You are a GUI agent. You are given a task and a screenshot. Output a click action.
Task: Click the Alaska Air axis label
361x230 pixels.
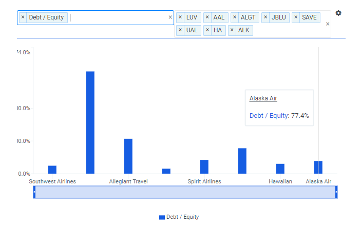click(318, 181)
